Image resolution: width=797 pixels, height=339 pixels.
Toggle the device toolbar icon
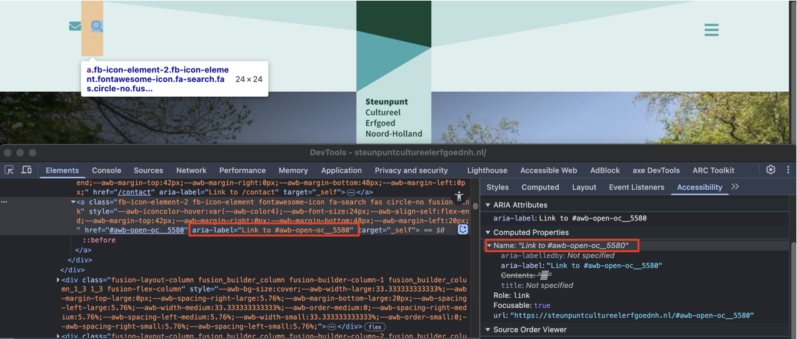[x=26, y=170]
